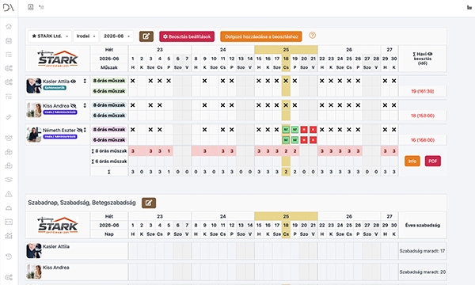Click the red PDF export button
The width and height of the screenshot is (475, 285).
[x=433, y=161]
